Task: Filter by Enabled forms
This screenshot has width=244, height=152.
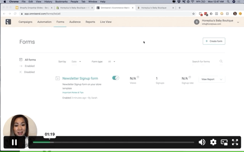Action: [30, 66]
